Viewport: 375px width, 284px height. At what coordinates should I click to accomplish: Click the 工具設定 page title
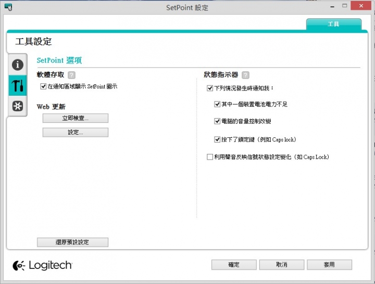[x=33, y=42]
